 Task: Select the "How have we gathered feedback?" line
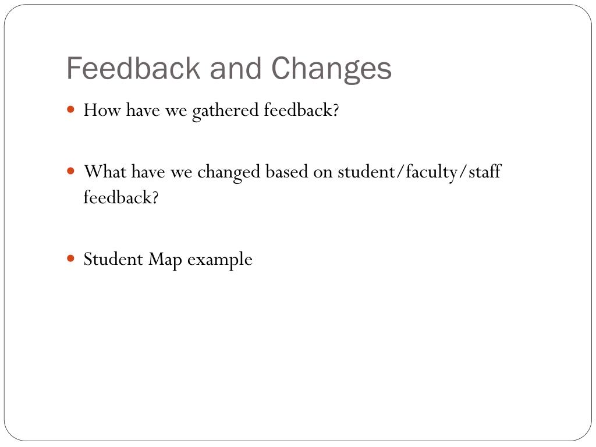point(211,111)
